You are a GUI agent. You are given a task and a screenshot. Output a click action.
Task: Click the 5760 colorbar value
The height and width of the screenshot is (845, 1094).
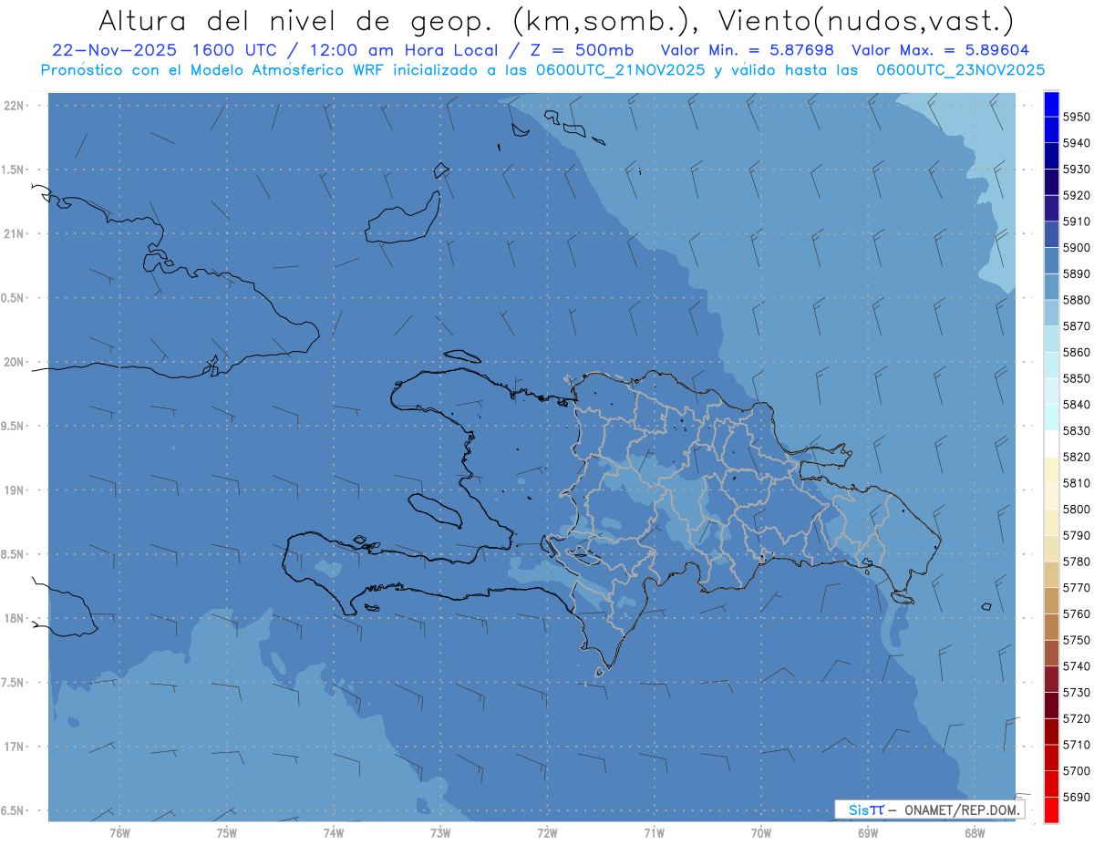(1076, 613)
